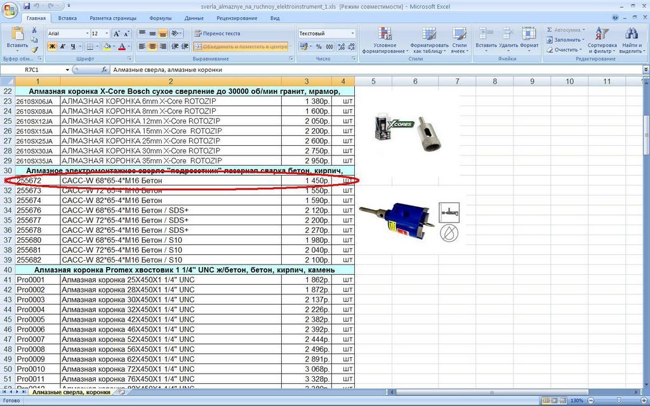Expand the formula bar with chevron
650x406 pixels.
click(646, 70)
